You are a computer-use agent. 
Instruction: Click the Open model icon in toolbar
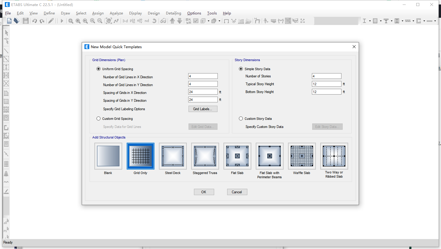click(x=16, y=21)
